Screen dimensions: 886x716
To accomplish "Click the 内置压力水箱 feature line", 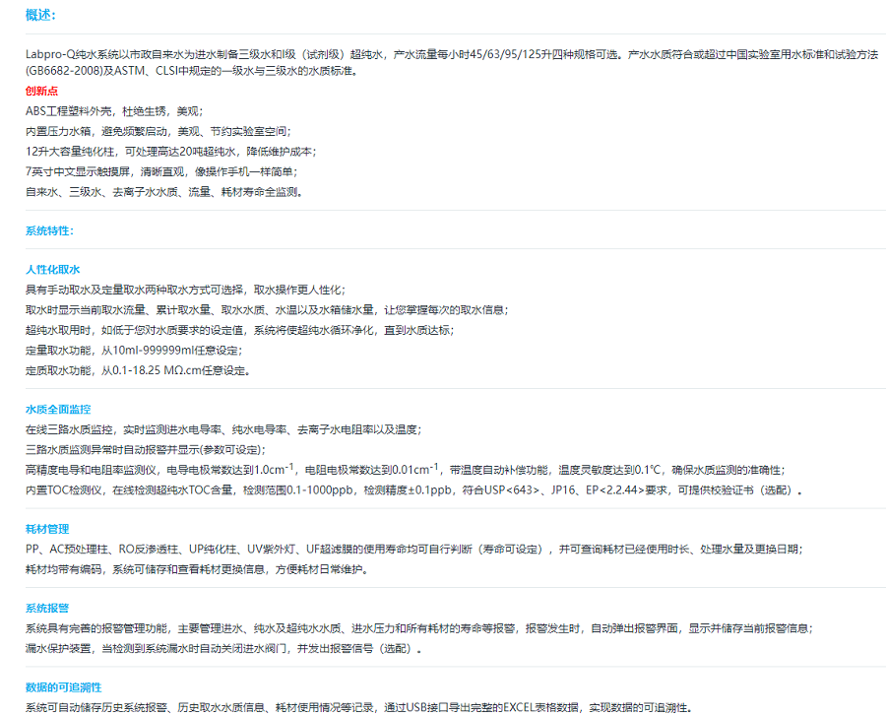I will coord(158,131).
